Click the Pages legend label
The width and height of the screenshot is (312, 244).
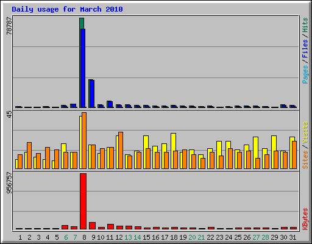(x=305, y=74)
